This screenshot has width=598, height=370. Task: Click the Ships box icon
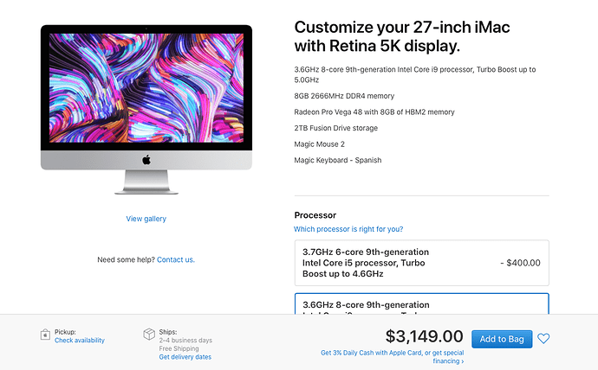tap(149, 335)
